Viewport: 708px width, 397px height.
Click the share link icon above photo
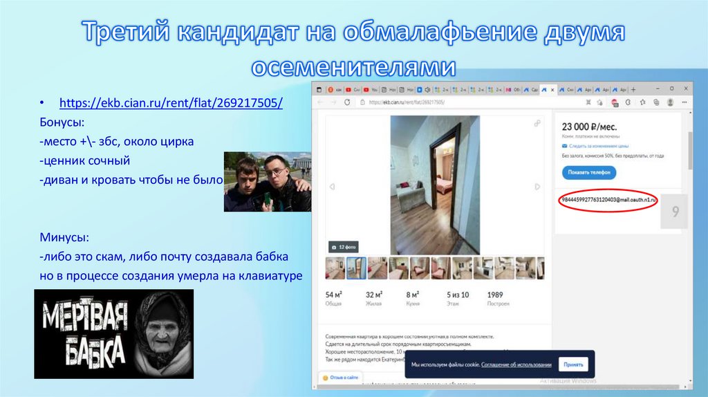pyautogui.click(x=537, y=123)
